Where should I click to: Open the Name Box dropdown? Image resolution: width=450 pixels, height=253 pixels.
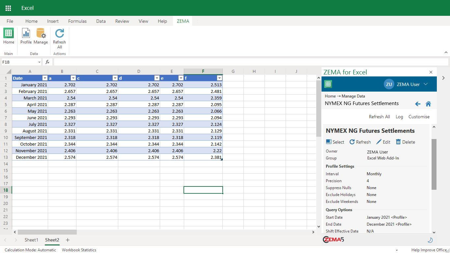pos(39,62)
